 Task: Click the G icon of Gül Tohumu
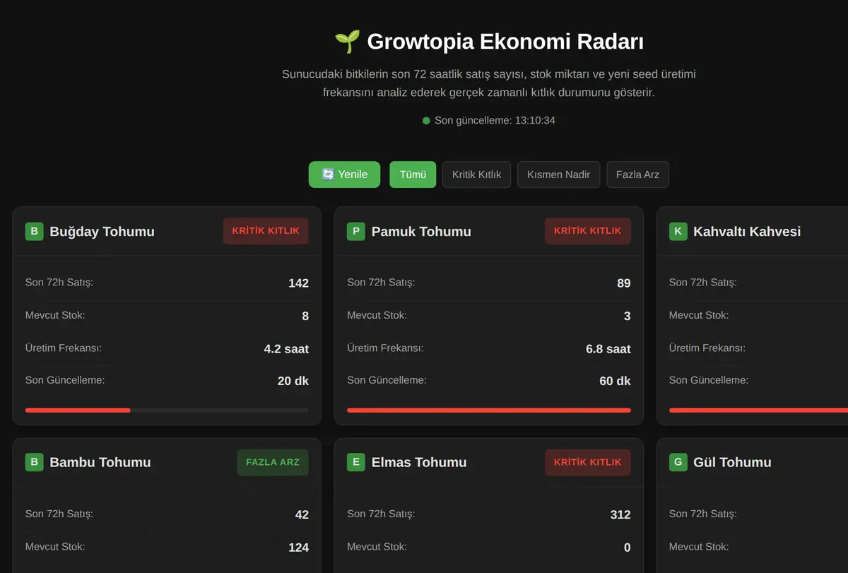point(678,462)
